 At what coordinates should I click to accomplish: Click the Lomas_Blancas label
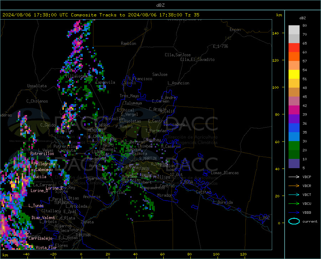pyautogui.click(x=225, y=173)
